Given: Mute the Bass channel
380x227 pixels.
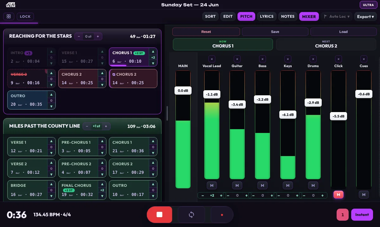Looking at the screenshot, I should point(263,185).
